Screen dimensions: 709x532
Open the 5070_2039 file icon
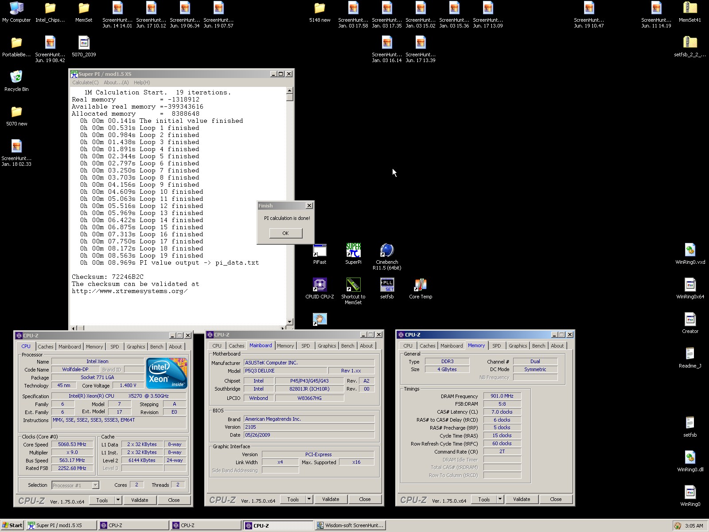pos(84,47)
